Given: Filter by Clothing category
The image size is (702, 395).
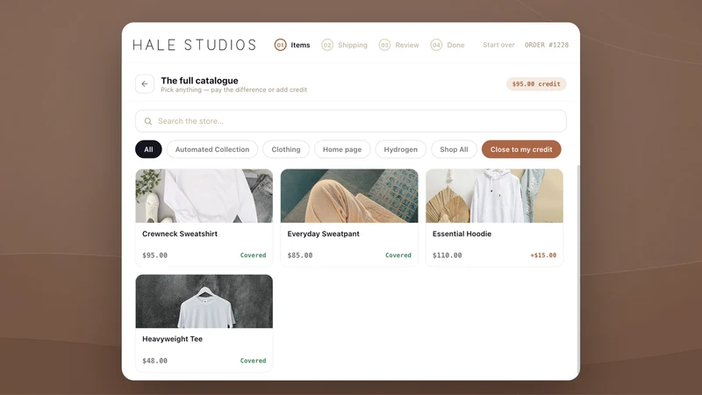Looking at the screenshot, I should click(286, 149).
